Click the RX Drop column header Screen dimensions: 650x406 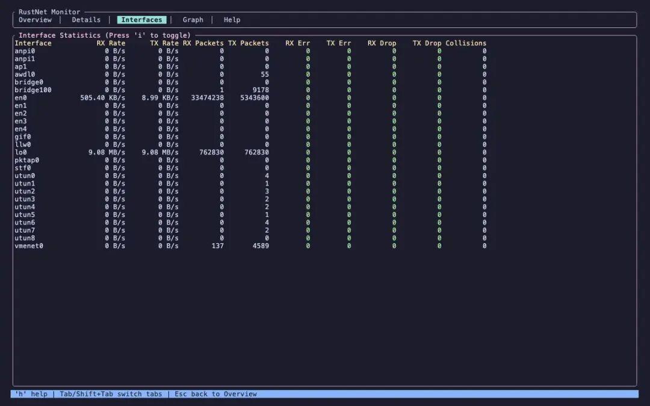pyautogui.click(x=382, y=43)
